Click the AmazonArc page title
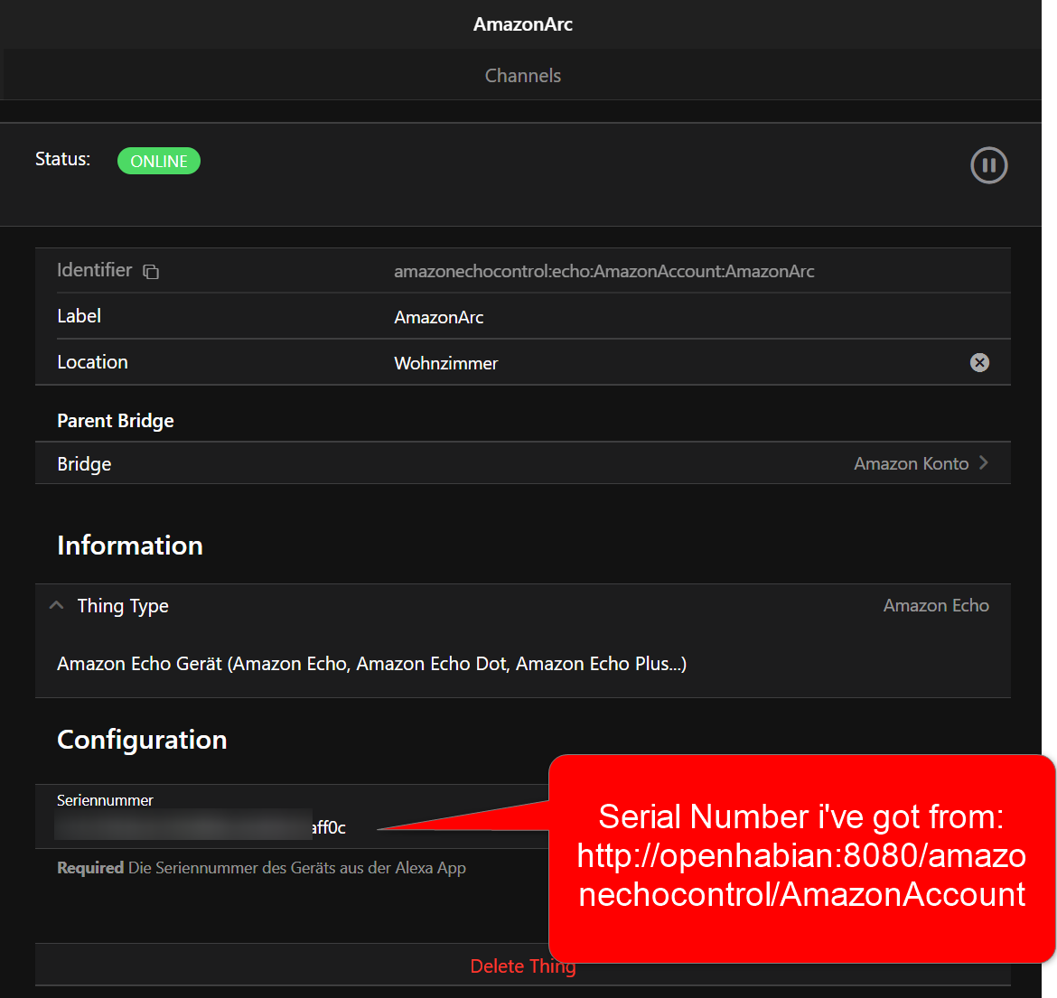 tap(522, 24)
